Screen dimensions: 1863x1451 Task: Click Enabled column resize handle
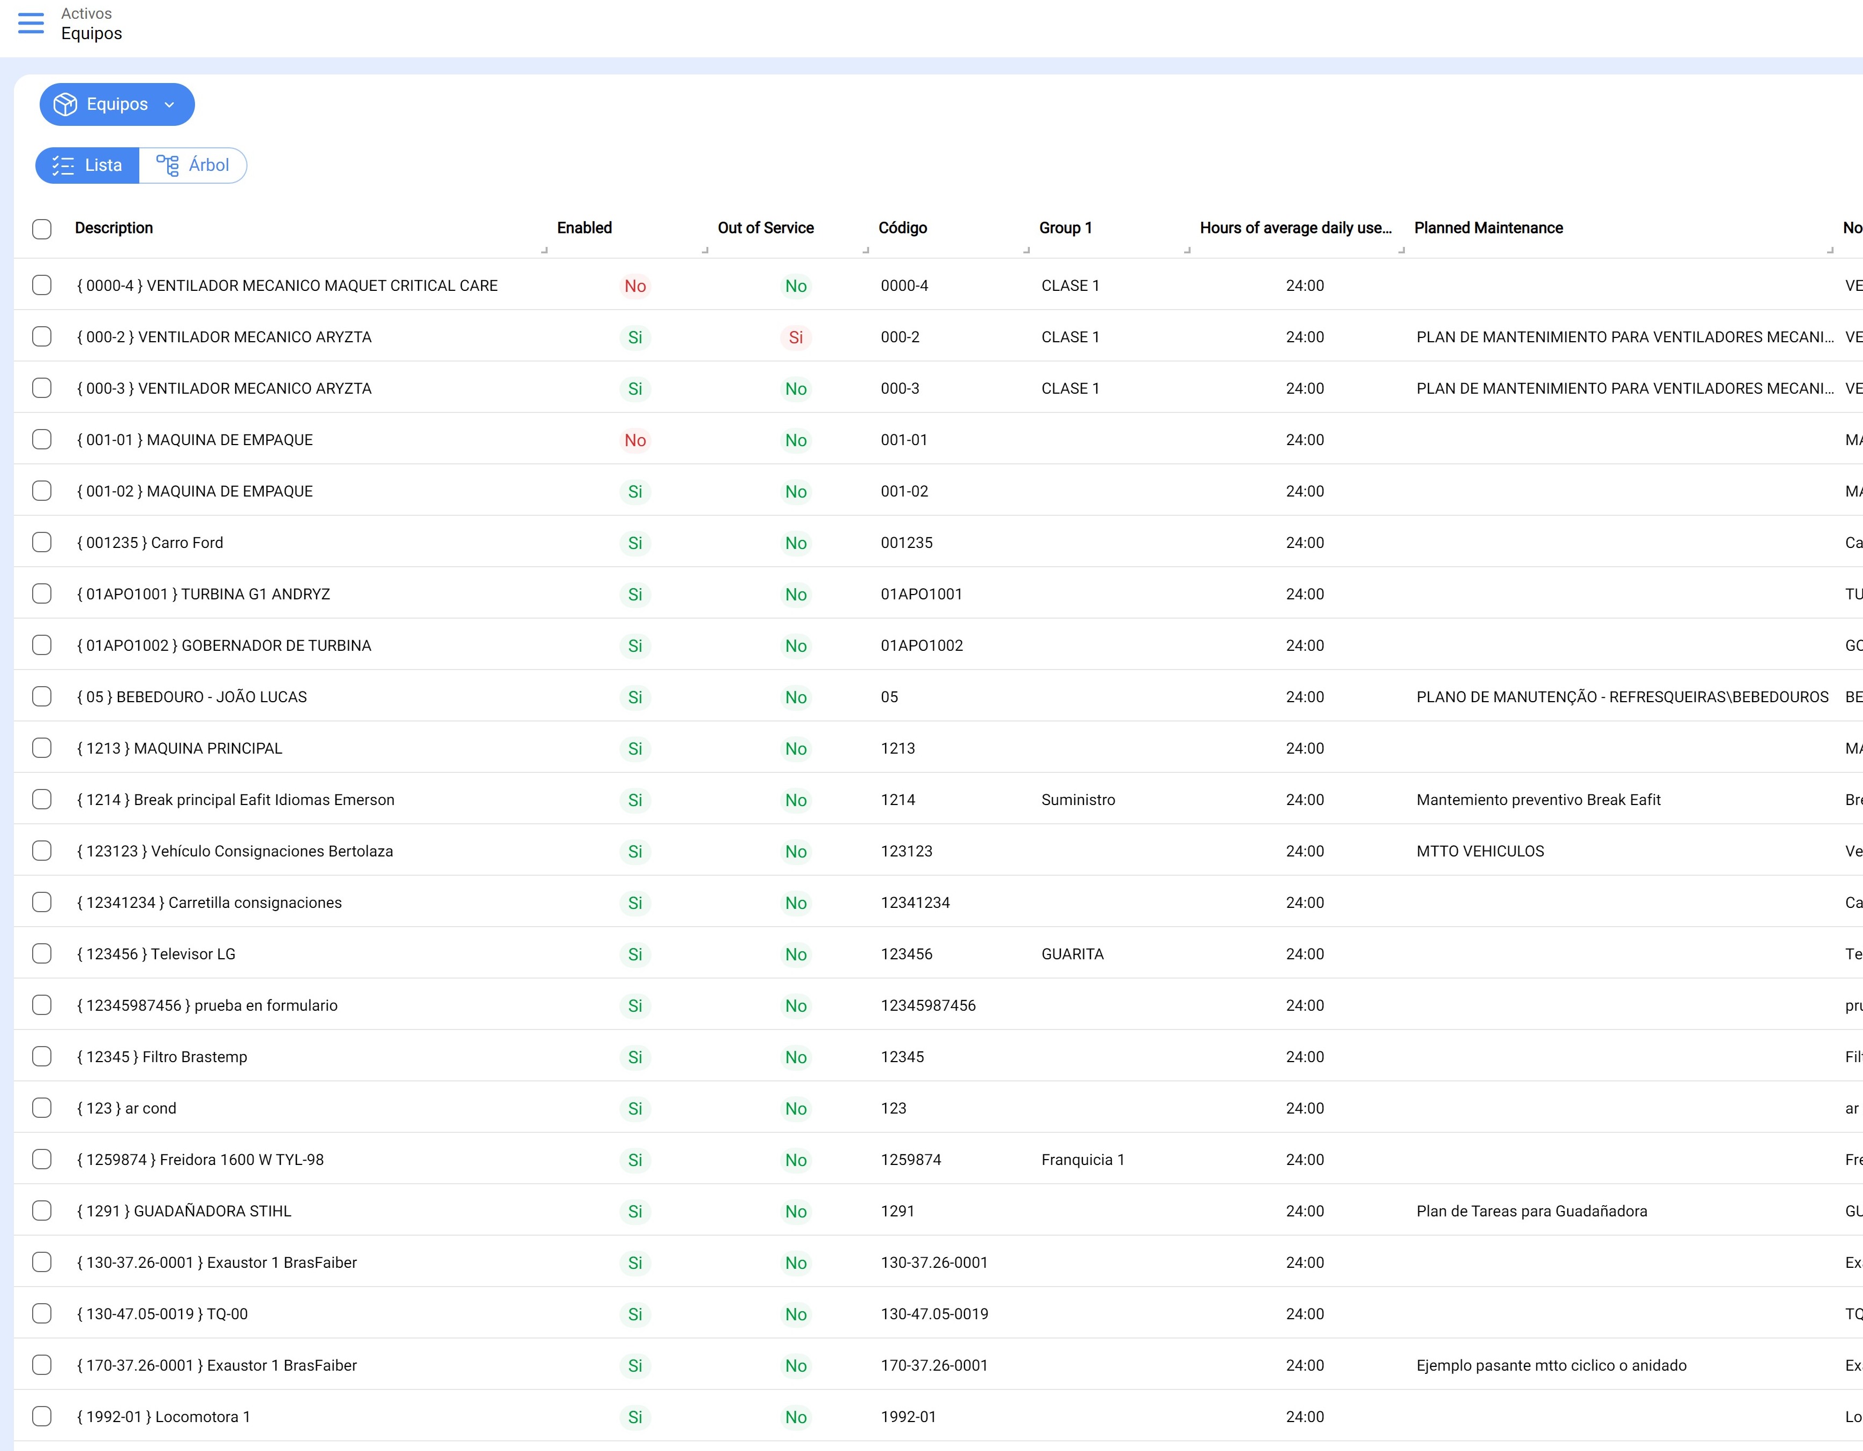[x=705, y=251]
